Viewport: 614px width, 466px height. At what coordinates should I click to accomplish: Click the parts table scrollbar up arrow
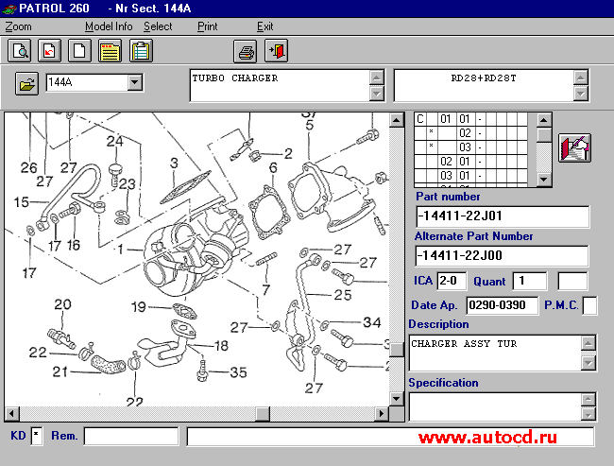(x=543, y=120)
